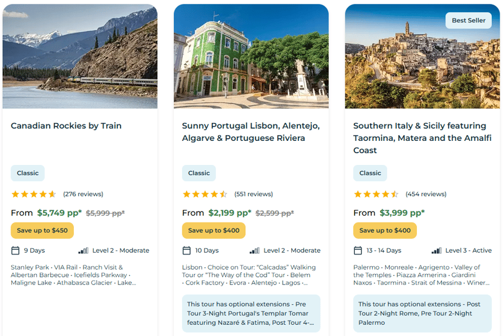503x336 pixels.
Task: Click Save up to $400 badge on Portugal card
Action: click(213, 230)
